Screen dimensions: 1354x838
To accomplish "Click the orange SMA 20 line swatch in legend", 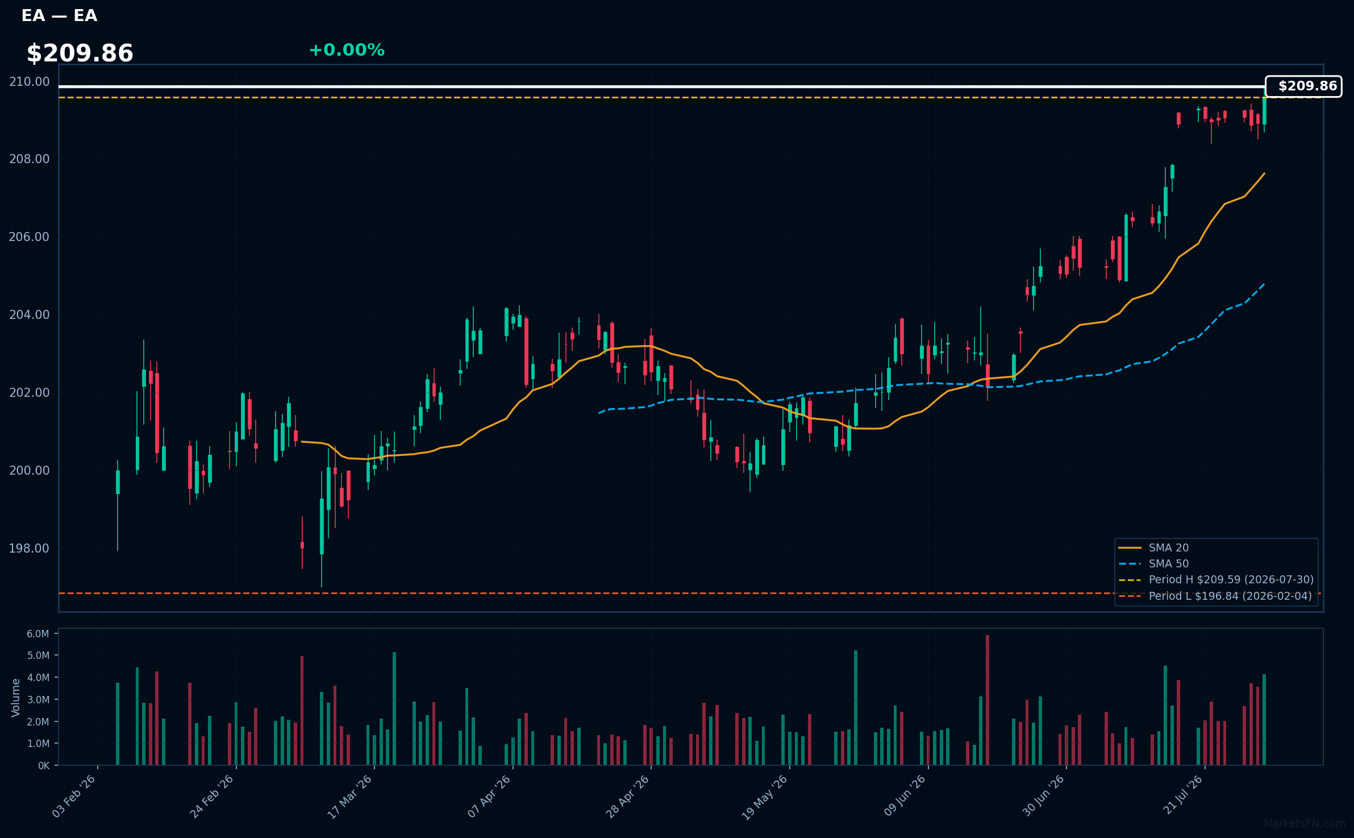I will pos(1130,548).
